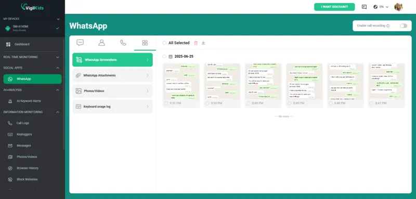This screenshot has width=416, height=199.
Task: Tick the All Selected radio button
Action: tap(164, 43)
